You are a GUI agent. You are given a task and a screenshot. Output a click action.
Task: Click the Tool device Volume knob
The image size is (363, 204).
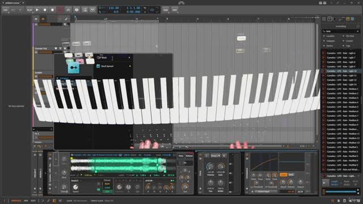[210, 167]
